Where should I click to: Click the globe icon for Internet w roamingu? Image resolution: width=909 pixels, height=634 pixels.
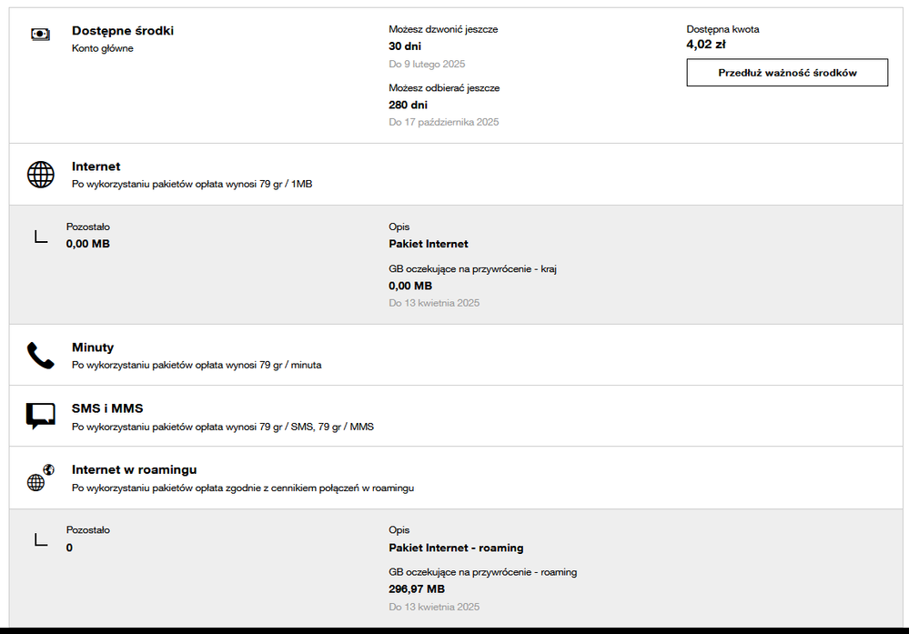tap(37, 479)
